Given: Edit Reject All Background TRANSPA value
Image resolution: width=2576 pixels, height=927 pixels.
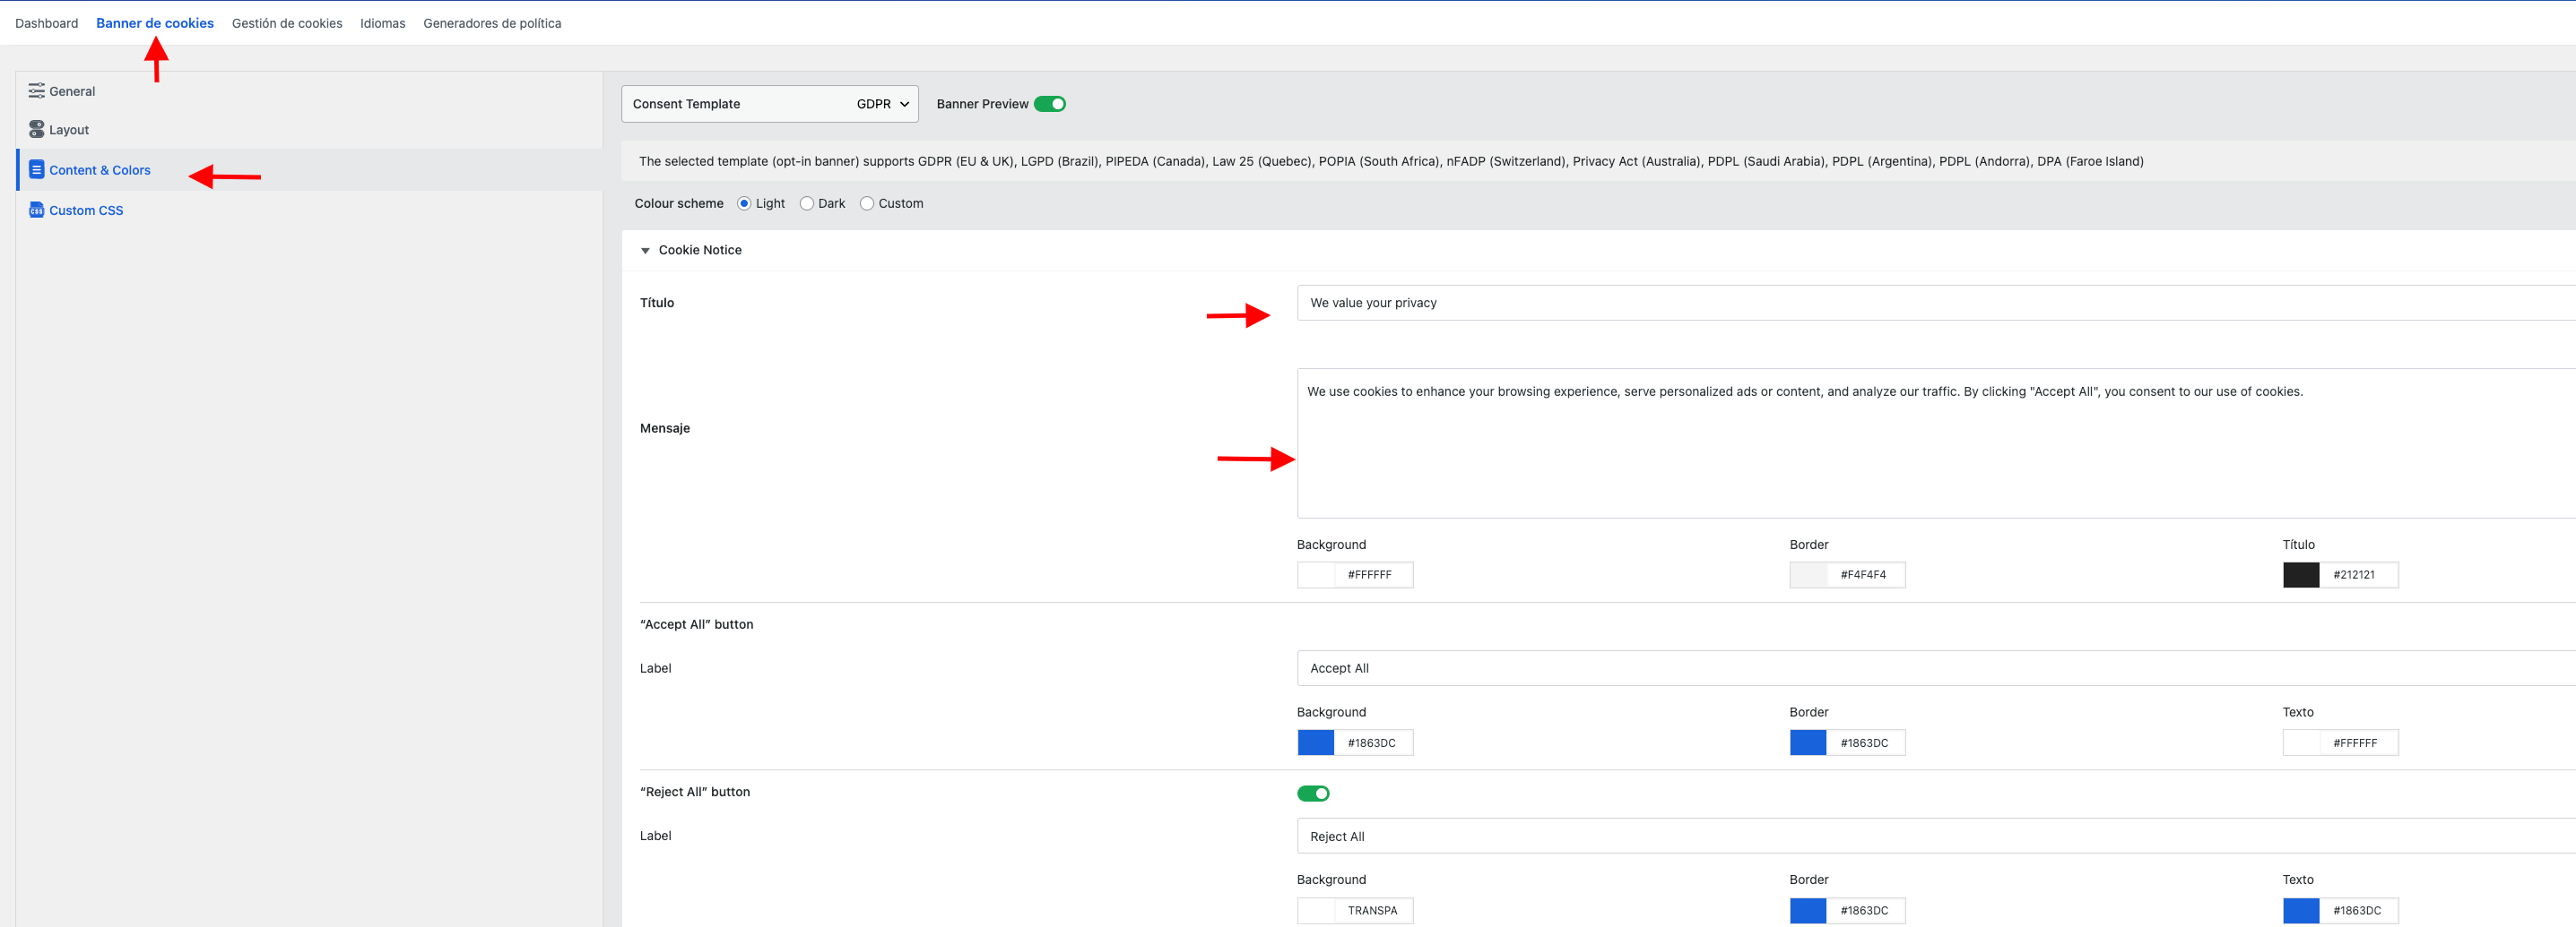Looking at the screenshot, I should point(1374,910).
